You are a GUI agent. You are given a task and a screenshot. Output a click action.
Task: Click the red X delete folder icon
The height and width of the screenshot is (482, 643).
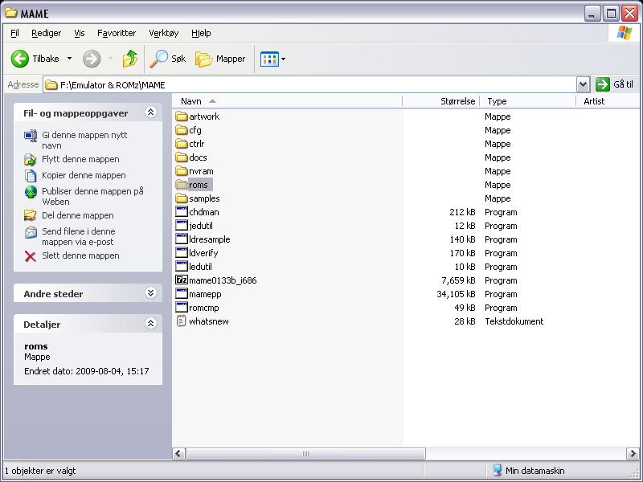pos(31,256)
